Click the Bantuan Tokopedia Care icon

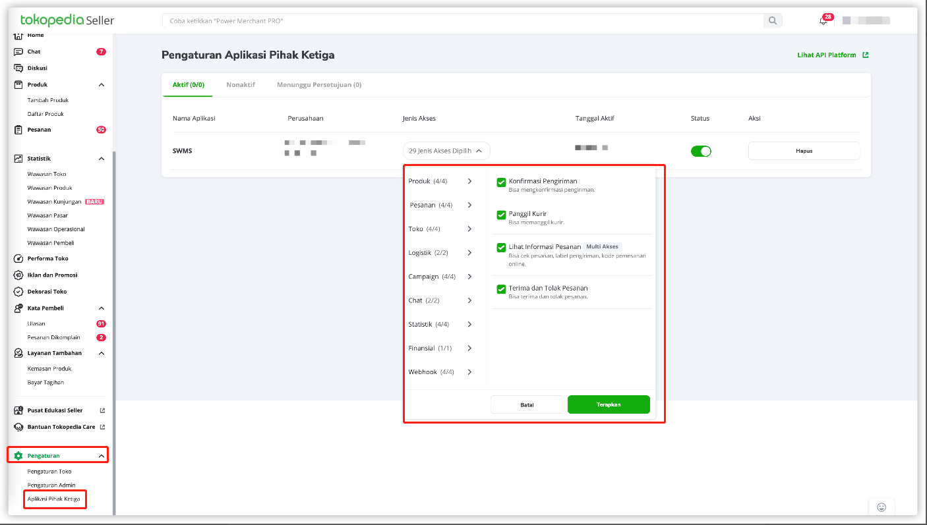[18, 427]
